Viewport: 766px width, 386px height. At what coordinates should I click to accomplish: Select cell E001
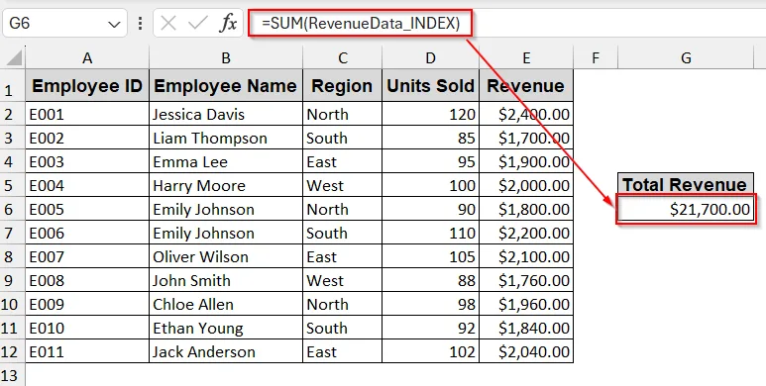87,114
